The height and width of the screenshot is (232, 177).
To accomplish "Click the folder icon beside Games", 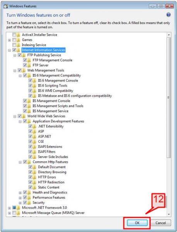I will 19,40.
